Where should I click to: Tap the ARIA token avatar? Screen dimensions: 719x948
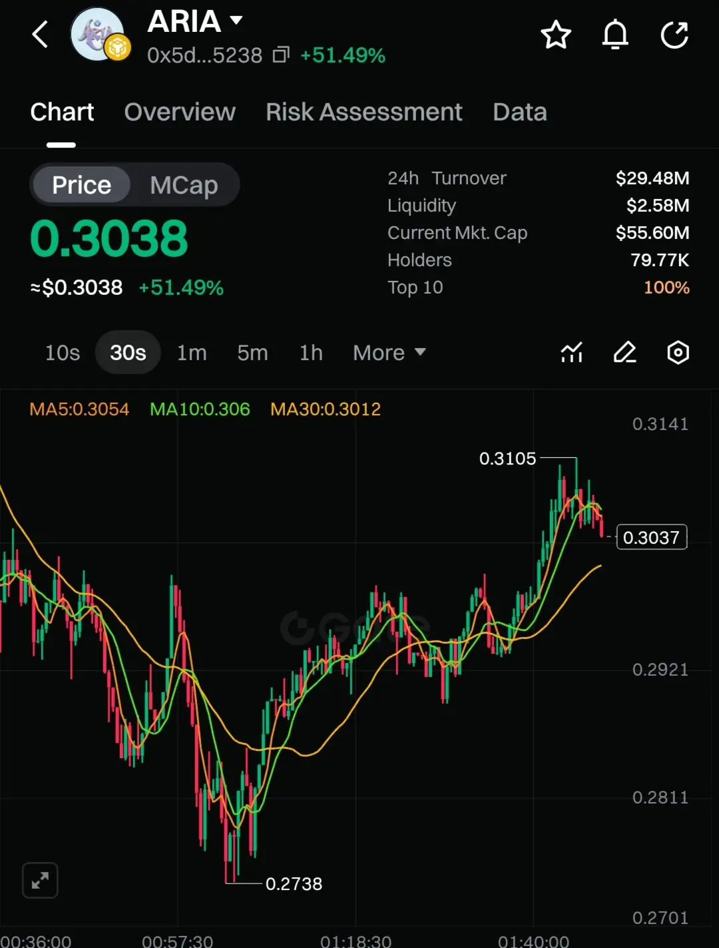click(99, 35)
